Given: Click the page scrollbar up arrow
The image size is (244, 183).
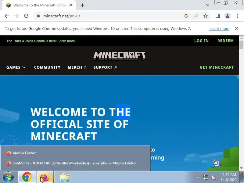Looking at the screenshot, I should tap(241, 38).
